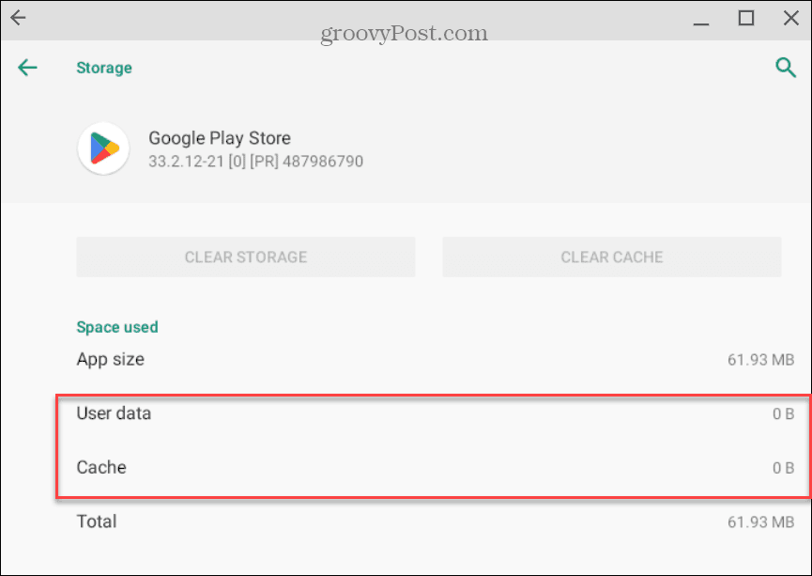Click the User data 0 B value
This screenshot has height=576, width=812.
pyautogui.click(x=784, y=413)
